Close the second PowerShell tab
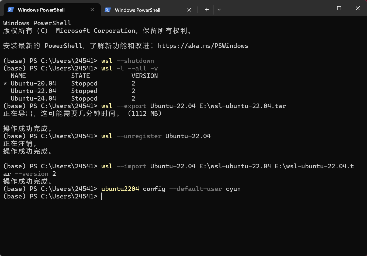The height and width of the screenshot is (256, 367). click(189, 10)
